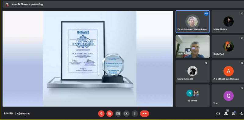Toggle the camera off button
The height and width of the screenshot is (120, 244).
pyautogui.click(x=109, y=114)
